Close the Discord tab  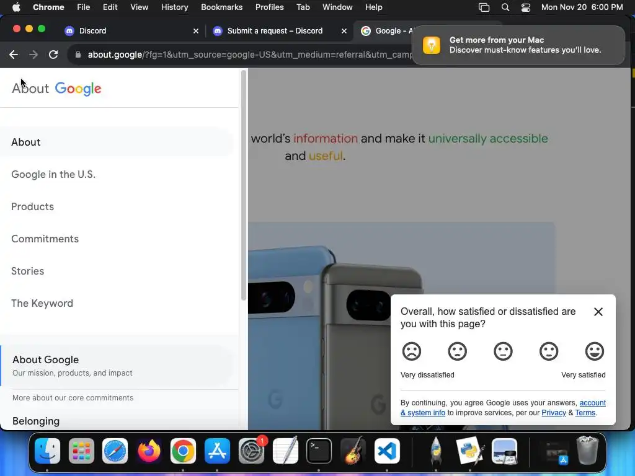(196, 31)
